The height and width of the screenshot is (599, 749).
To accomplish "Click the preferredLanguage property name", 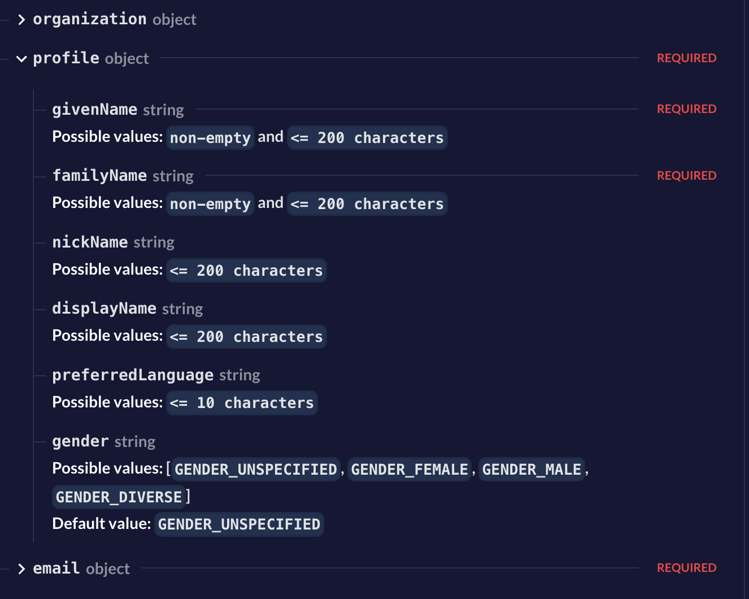I will coord(133,375).
